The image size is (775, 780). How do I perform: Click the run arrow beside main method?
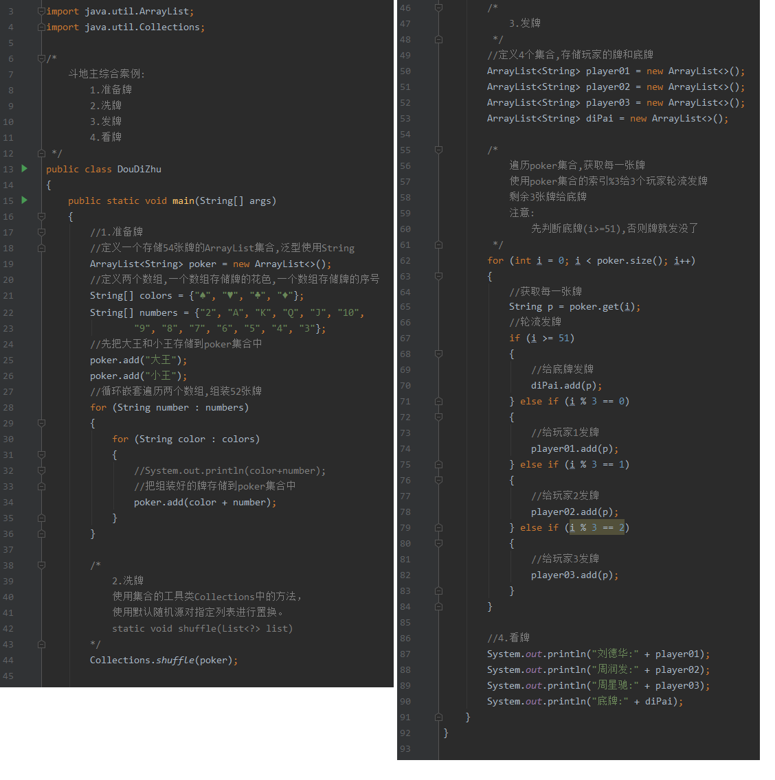25,200
